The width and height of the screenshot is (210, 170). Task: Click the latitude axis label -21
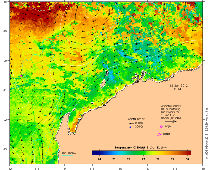(4, 90)
